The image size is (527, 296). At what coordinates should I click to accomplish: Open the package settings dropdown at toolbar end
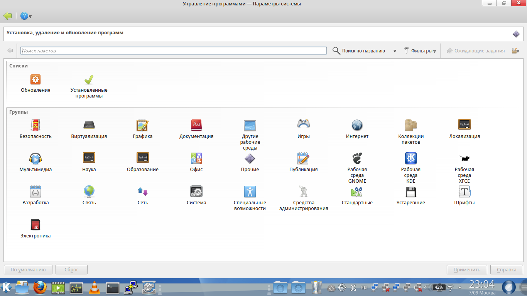tap(515, 51)
